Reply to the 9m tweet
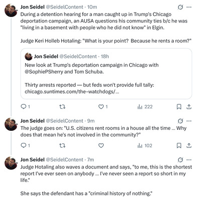This screenshot has height=199, width=198. point(25,145)
